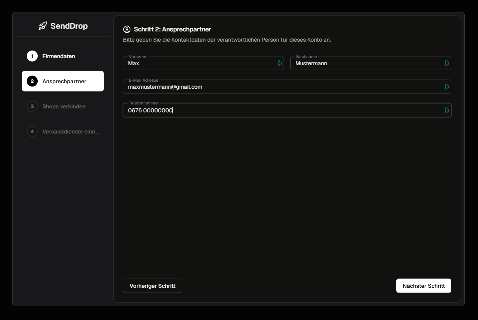Select the Ansprechpartner step in sidebar
The height and width of the screenshot is (320, 478).
(63, 81)
